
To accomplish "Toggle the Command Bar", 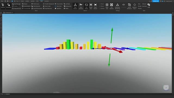I will pos(26,8).
